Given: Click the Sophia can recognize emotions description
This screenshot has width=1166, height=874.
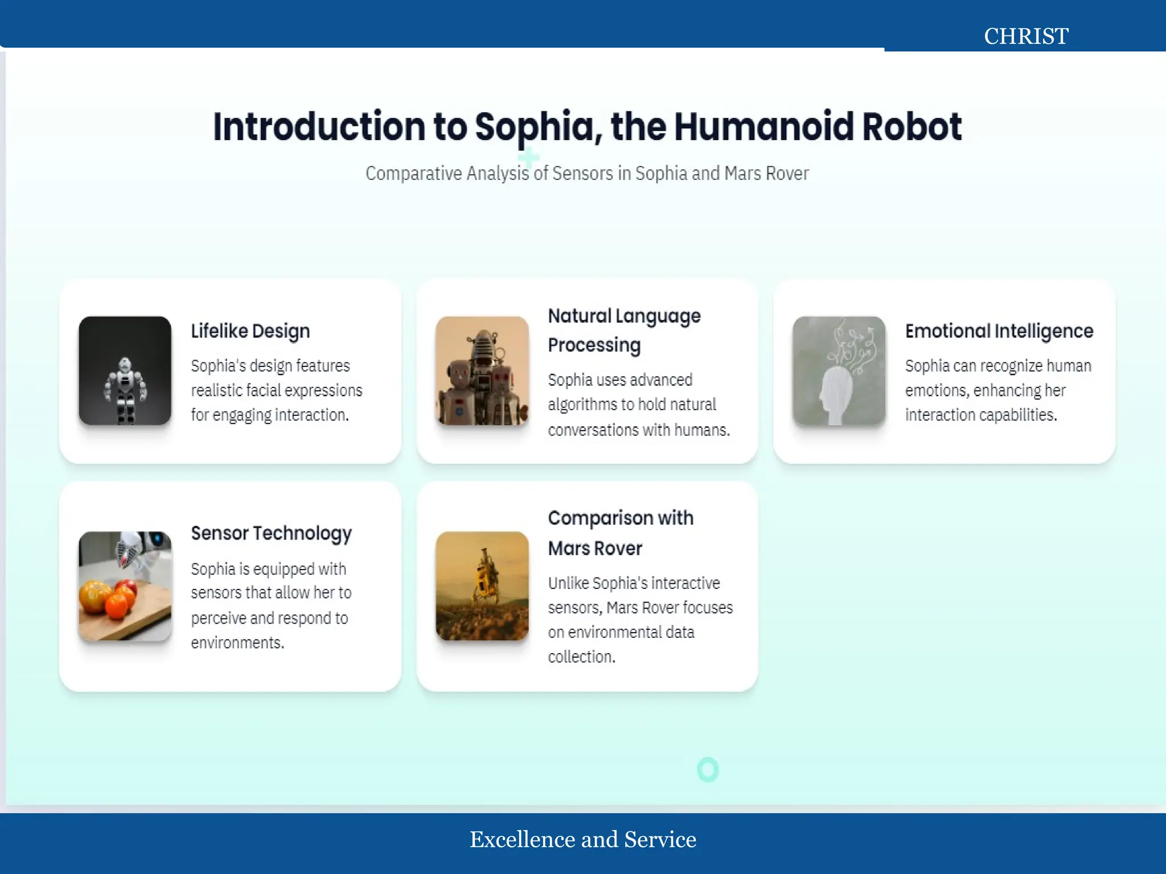Looking at the screenshot, I should point(997,390).
